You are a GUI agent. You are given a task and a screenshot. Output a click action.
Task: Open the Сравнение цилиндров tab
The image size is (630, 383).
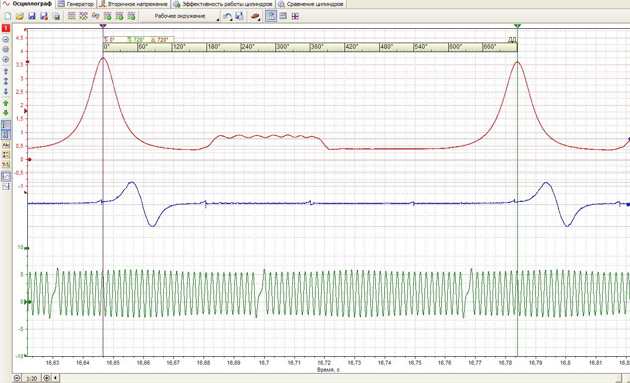tap(311, 4)
